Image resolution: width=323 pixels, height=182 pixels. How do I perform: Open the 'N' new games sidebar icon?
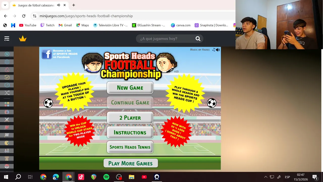[7, 54]
